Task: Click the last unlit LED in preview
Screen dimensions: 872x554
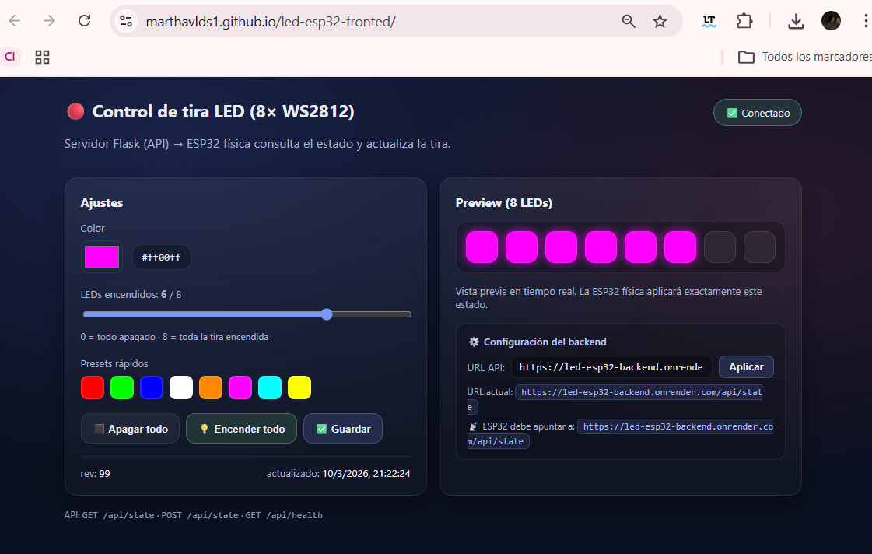Action: (760, 247)
